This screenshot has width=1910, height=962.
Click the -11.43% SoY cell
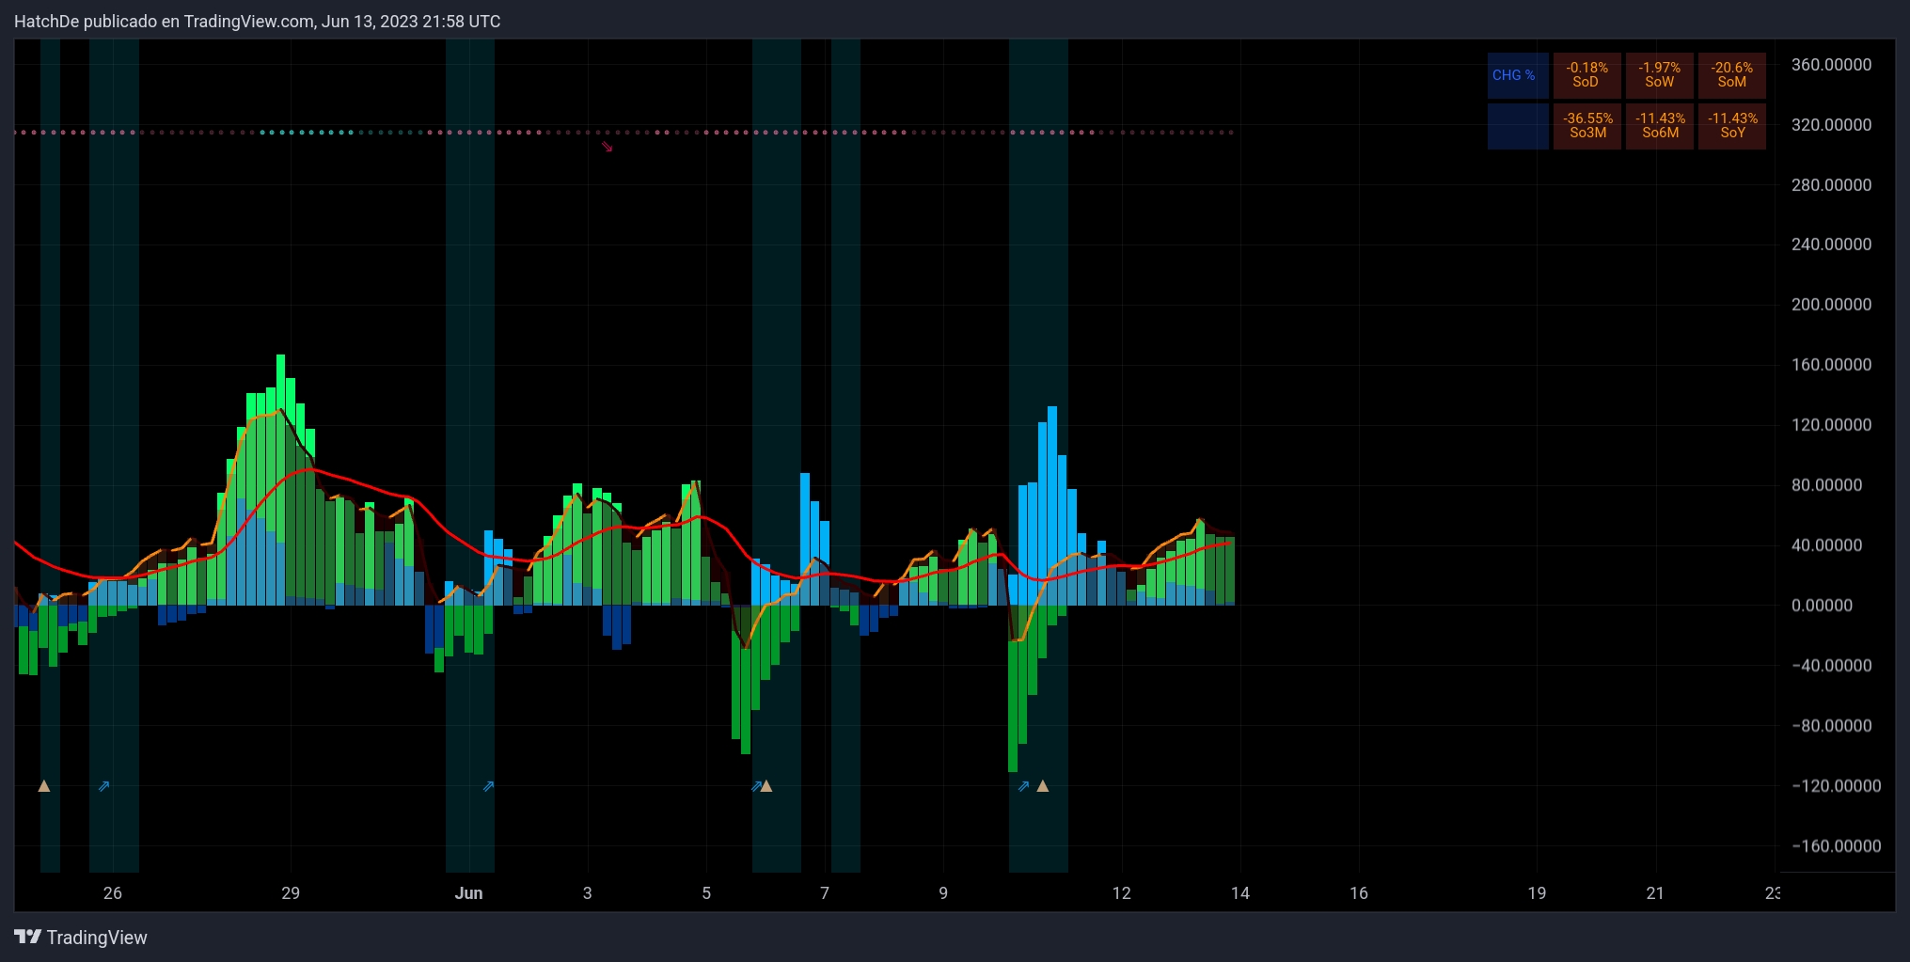click(1732, 126)
